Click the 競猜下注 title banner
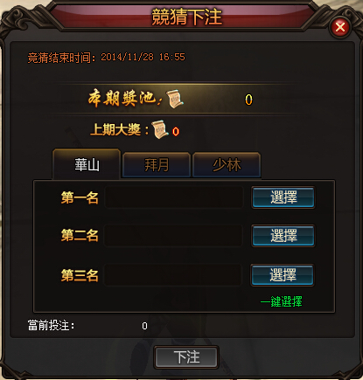 click(x=186, y=17)
